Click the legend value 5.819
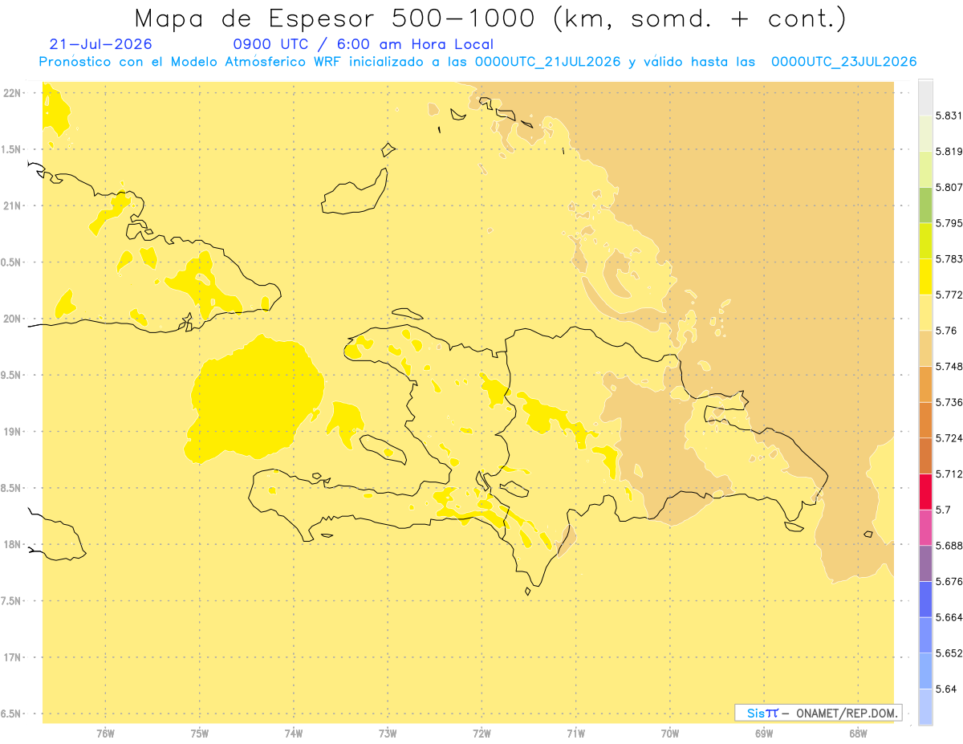This screenshot has width=963, height=744. 949,151
